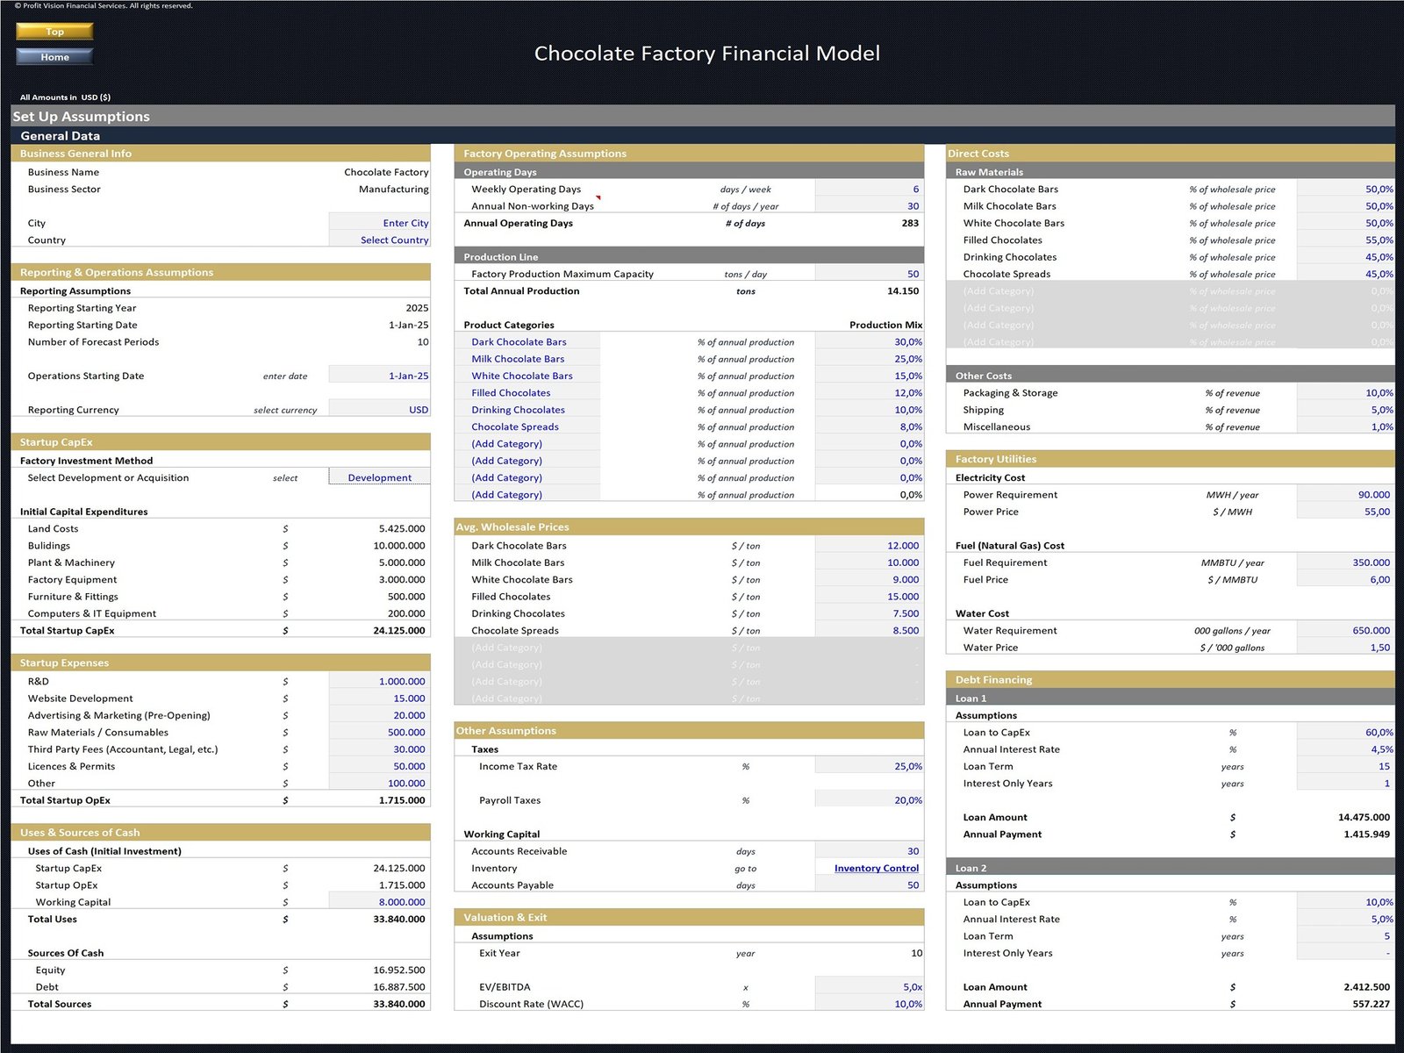
Task: Click the red comment marker near Weekly Operating Days
Action: coord(598,197)
